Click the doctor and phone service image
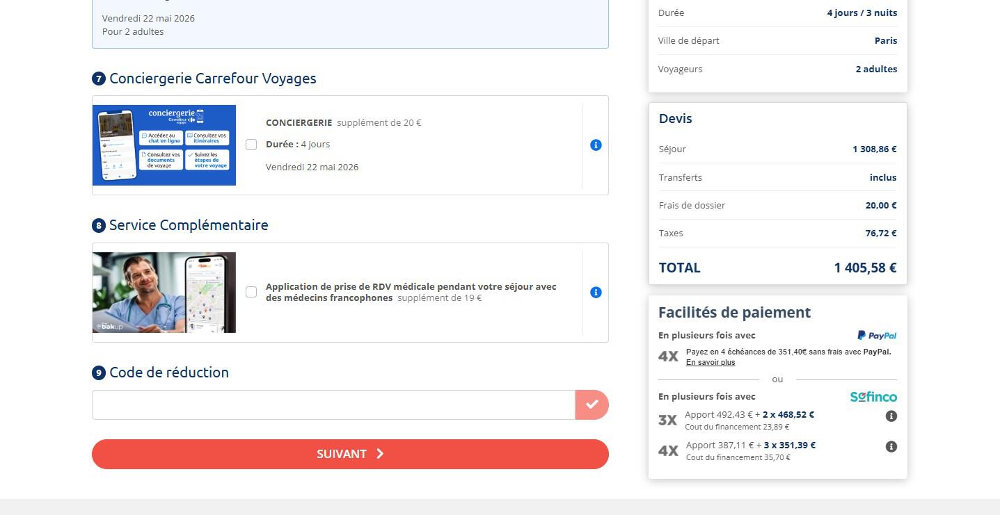The image size is (1000, 515). coord(164,292)
